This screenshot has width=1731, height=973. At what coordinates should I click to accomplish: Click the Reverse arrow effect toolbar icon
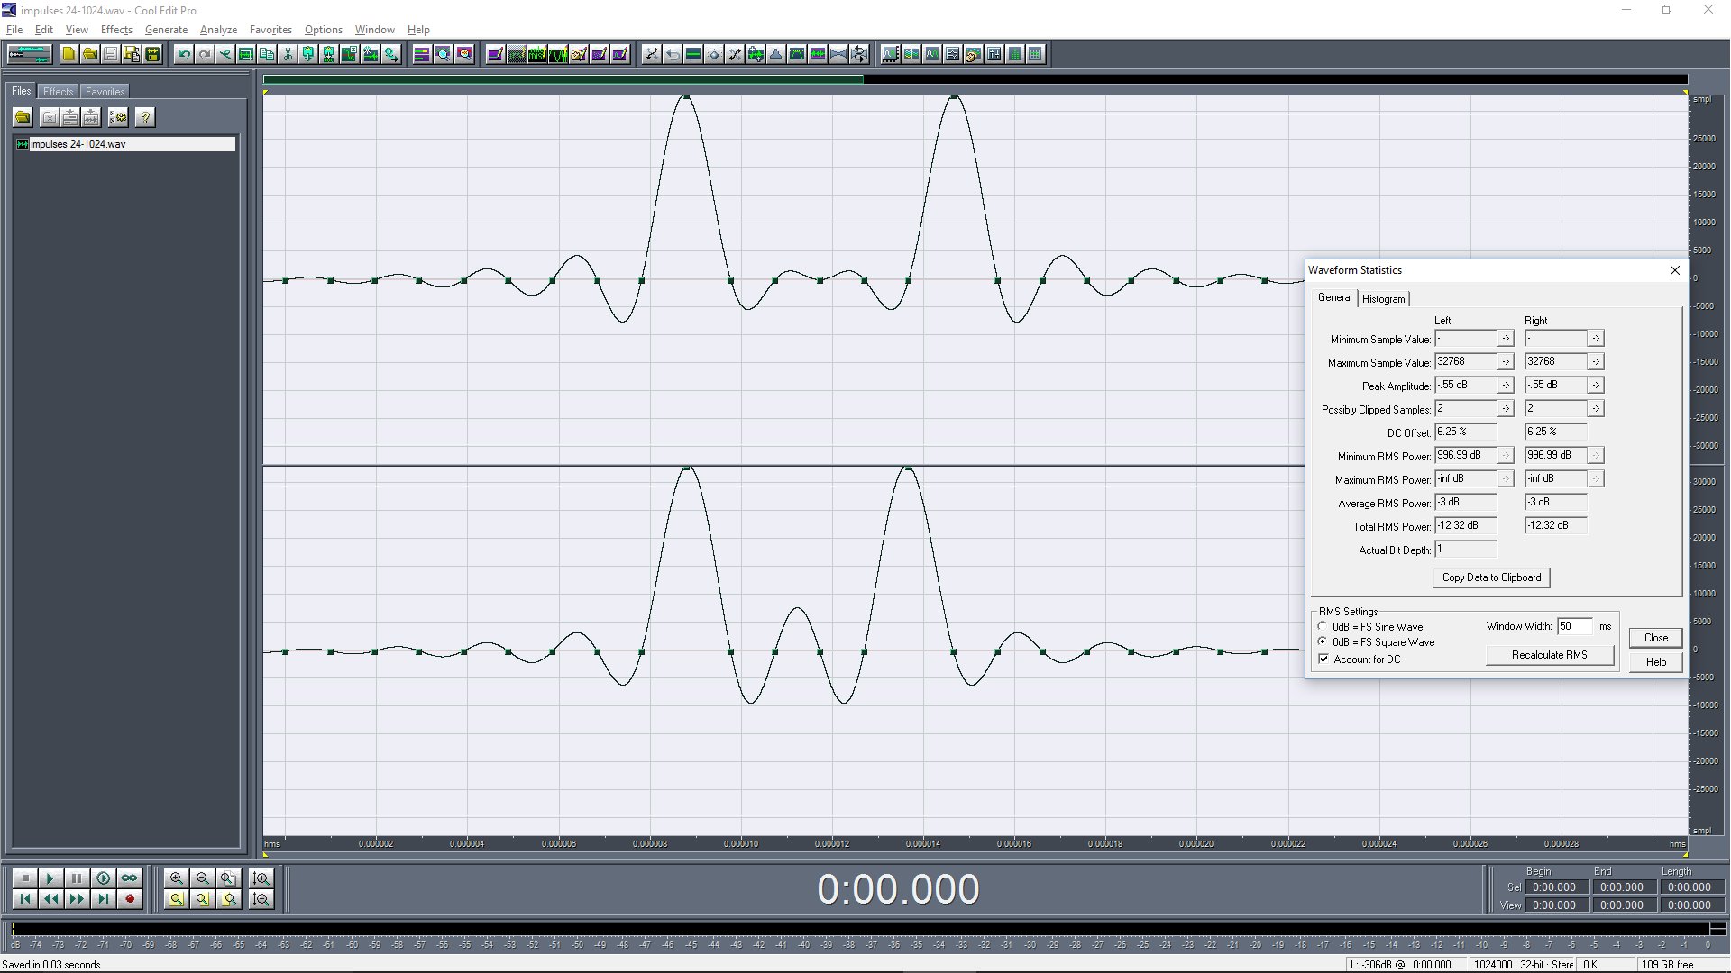(673, 54)
